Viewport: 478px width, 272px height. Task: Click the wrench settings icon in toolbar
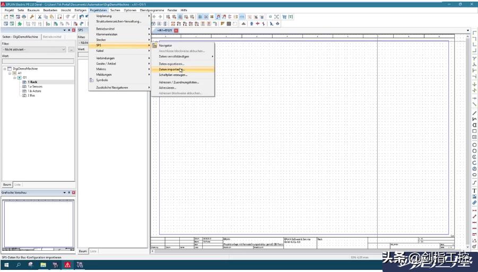tap(32, 17)
